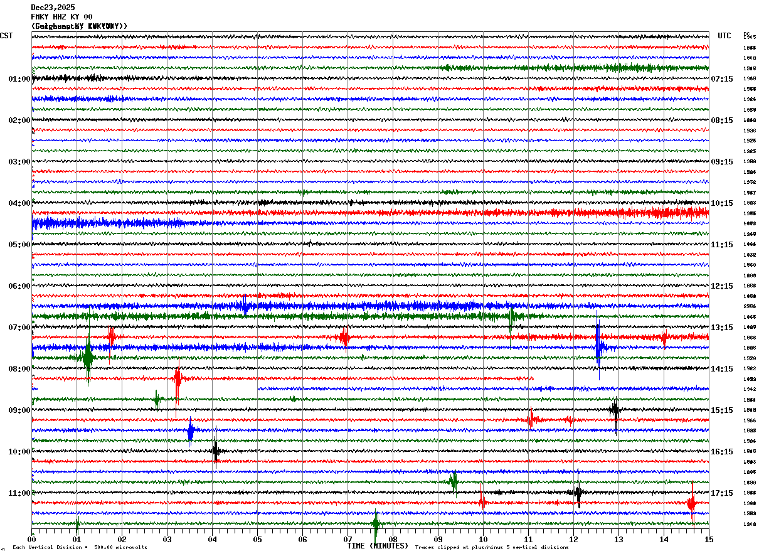This screenshot has height=556, width=759.
Task: Click minute tick label 05 on the time axis
Action: click(x=257, y=539)
